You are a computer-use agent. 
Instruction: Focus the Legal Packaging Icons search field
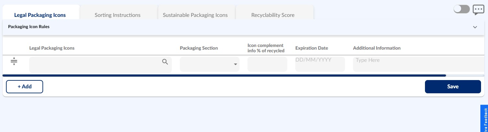click(101, 65)
